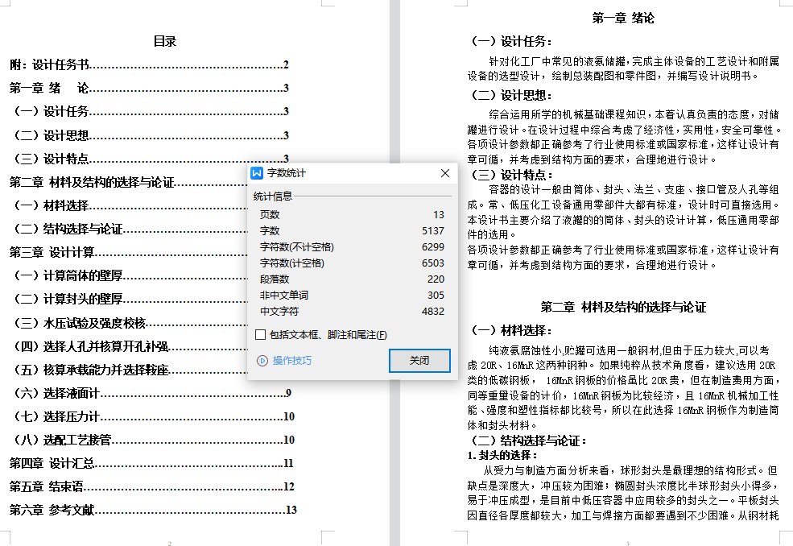Enable 包括文本框、脚注和尾注 checkbox
Screen dimensions: 793x546
point(260,335)
